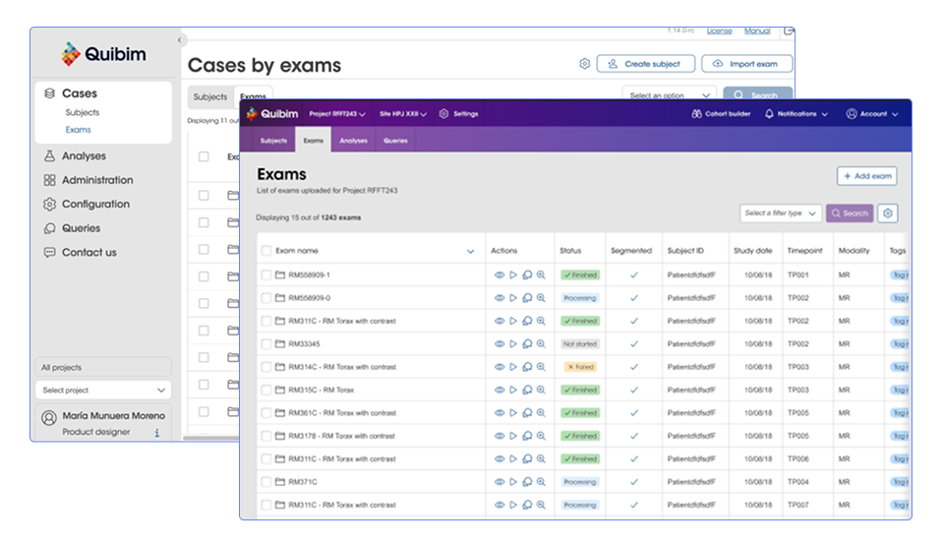Switch to the Analyses tab
Viewport: 942px width, 547px height.
[353, 141]
